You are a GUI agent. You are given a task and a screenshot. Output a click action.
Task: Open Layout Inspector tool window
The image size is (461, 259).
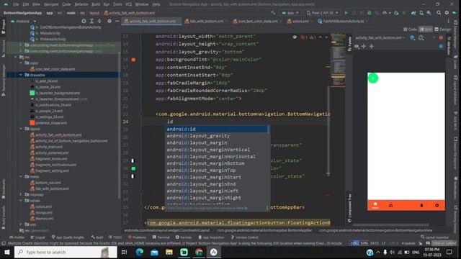click(434, 237)
